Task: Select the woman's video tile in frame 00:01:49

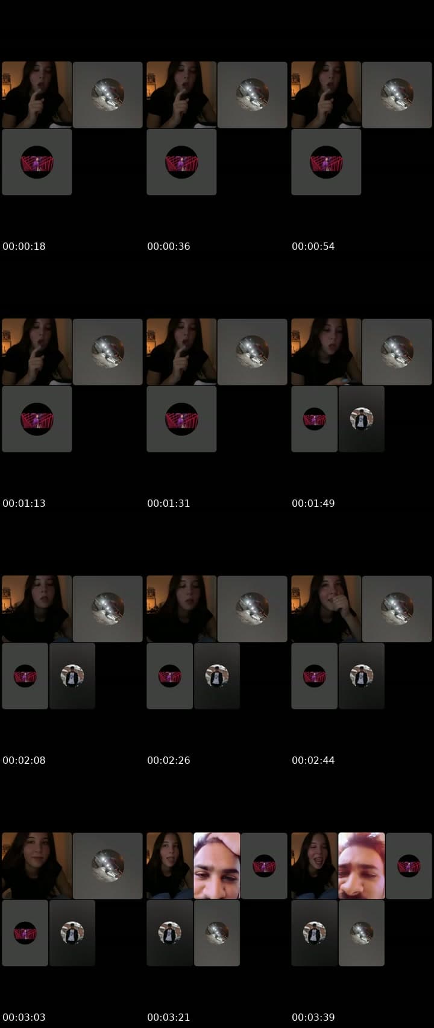Action: [326, 352]
